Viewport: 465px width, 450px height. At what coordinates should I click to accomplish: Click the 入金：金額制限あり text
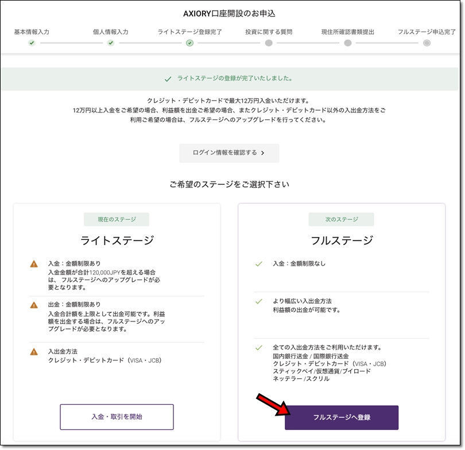75,263
